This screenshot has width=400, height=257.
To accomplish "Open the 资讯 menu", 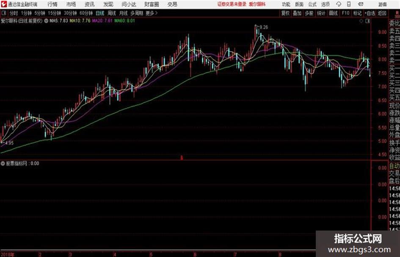I will 90,4.
